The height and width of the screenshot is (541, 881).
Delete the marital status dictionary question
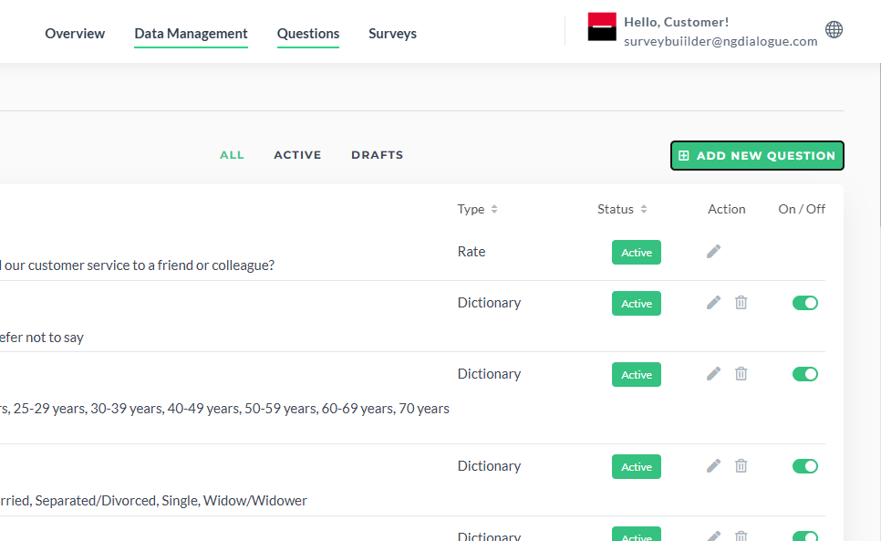741,465
